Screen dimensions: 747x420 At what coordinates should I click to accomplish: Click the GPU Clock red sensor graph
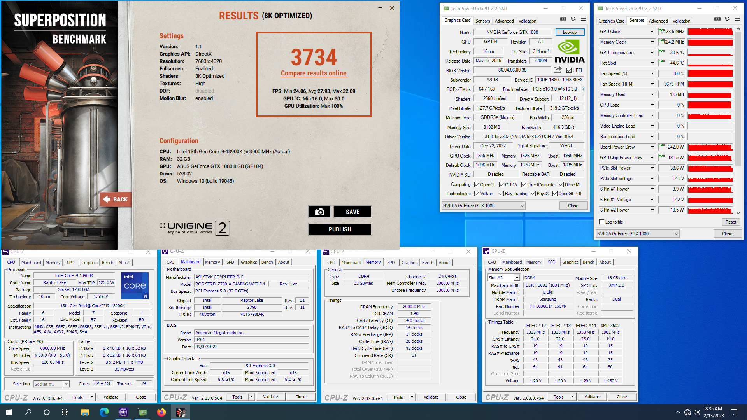coord(710,31)
